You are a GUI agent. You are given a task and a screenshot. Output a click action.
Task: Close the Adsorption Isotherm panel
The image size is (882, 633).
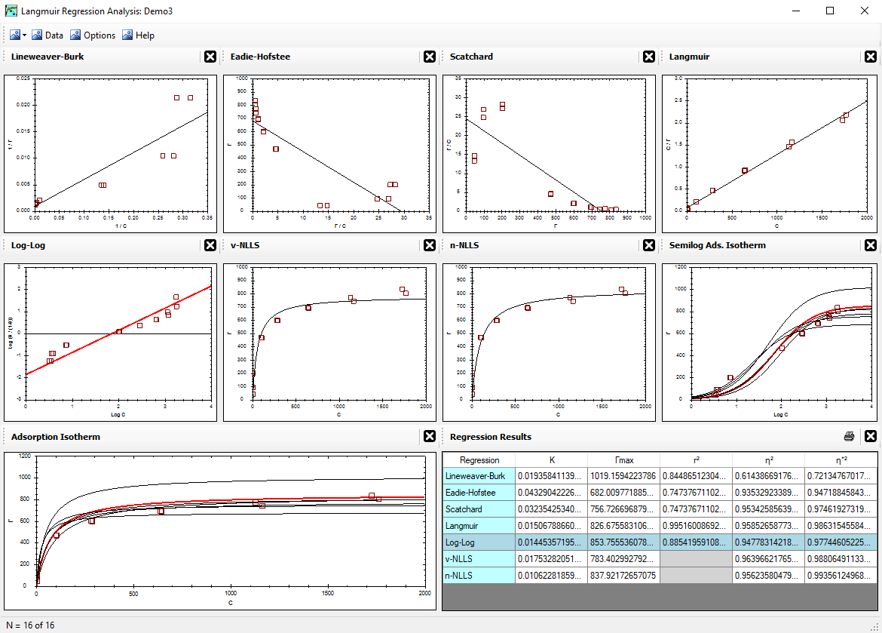coord(430,437)
